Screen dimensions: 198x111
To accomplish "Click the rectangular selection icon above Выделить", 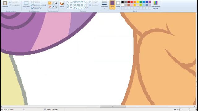I will click(x=26, y=3).
